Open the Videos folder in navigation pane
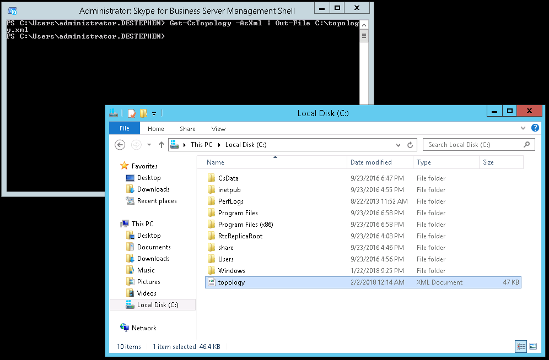The height and width of the screenshot is (360, 549). click(147, 293)
